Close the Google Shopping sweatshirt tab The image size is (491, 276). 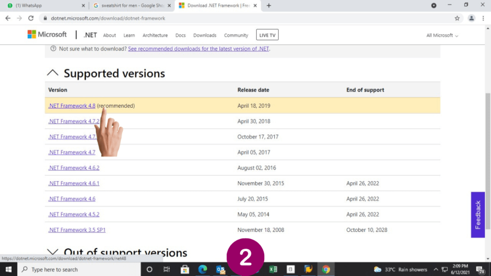point(169,6)
